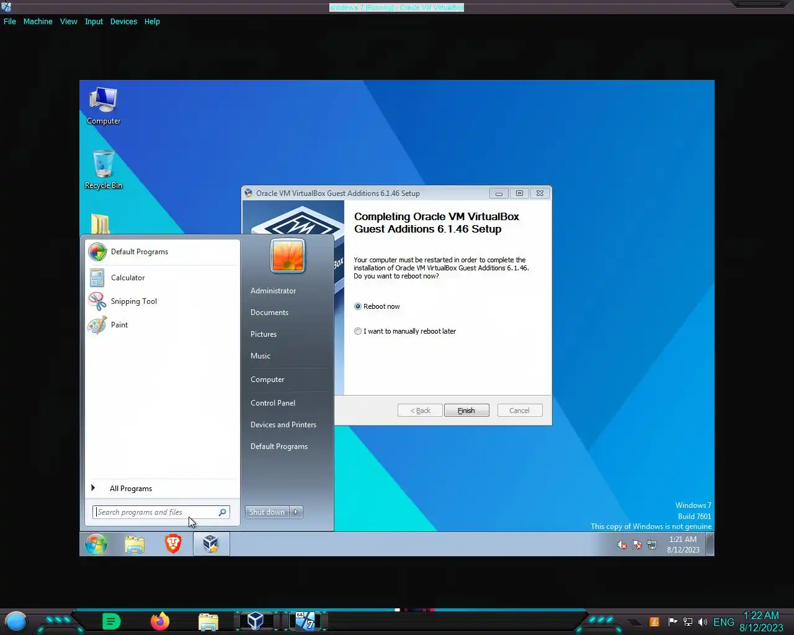Viewport: 794px width, 635px height.
Task: Click ENG language indicator
Action: pos(723,622)
